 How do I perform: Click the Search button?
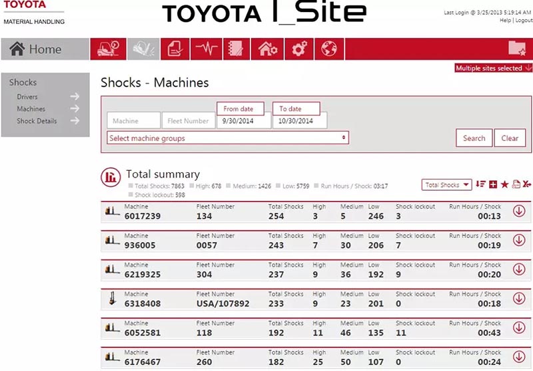pyautogui.click(x=474, y=138)
